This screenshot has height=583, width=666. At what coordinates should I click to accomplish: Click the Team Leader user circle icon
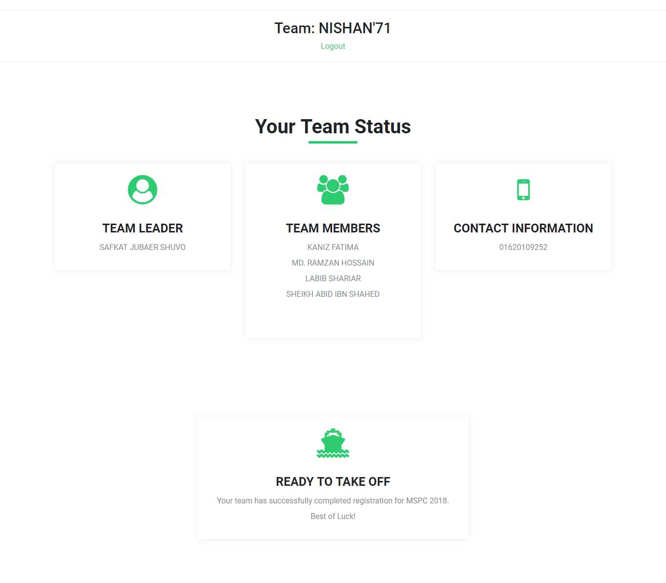tap(143, 189)
